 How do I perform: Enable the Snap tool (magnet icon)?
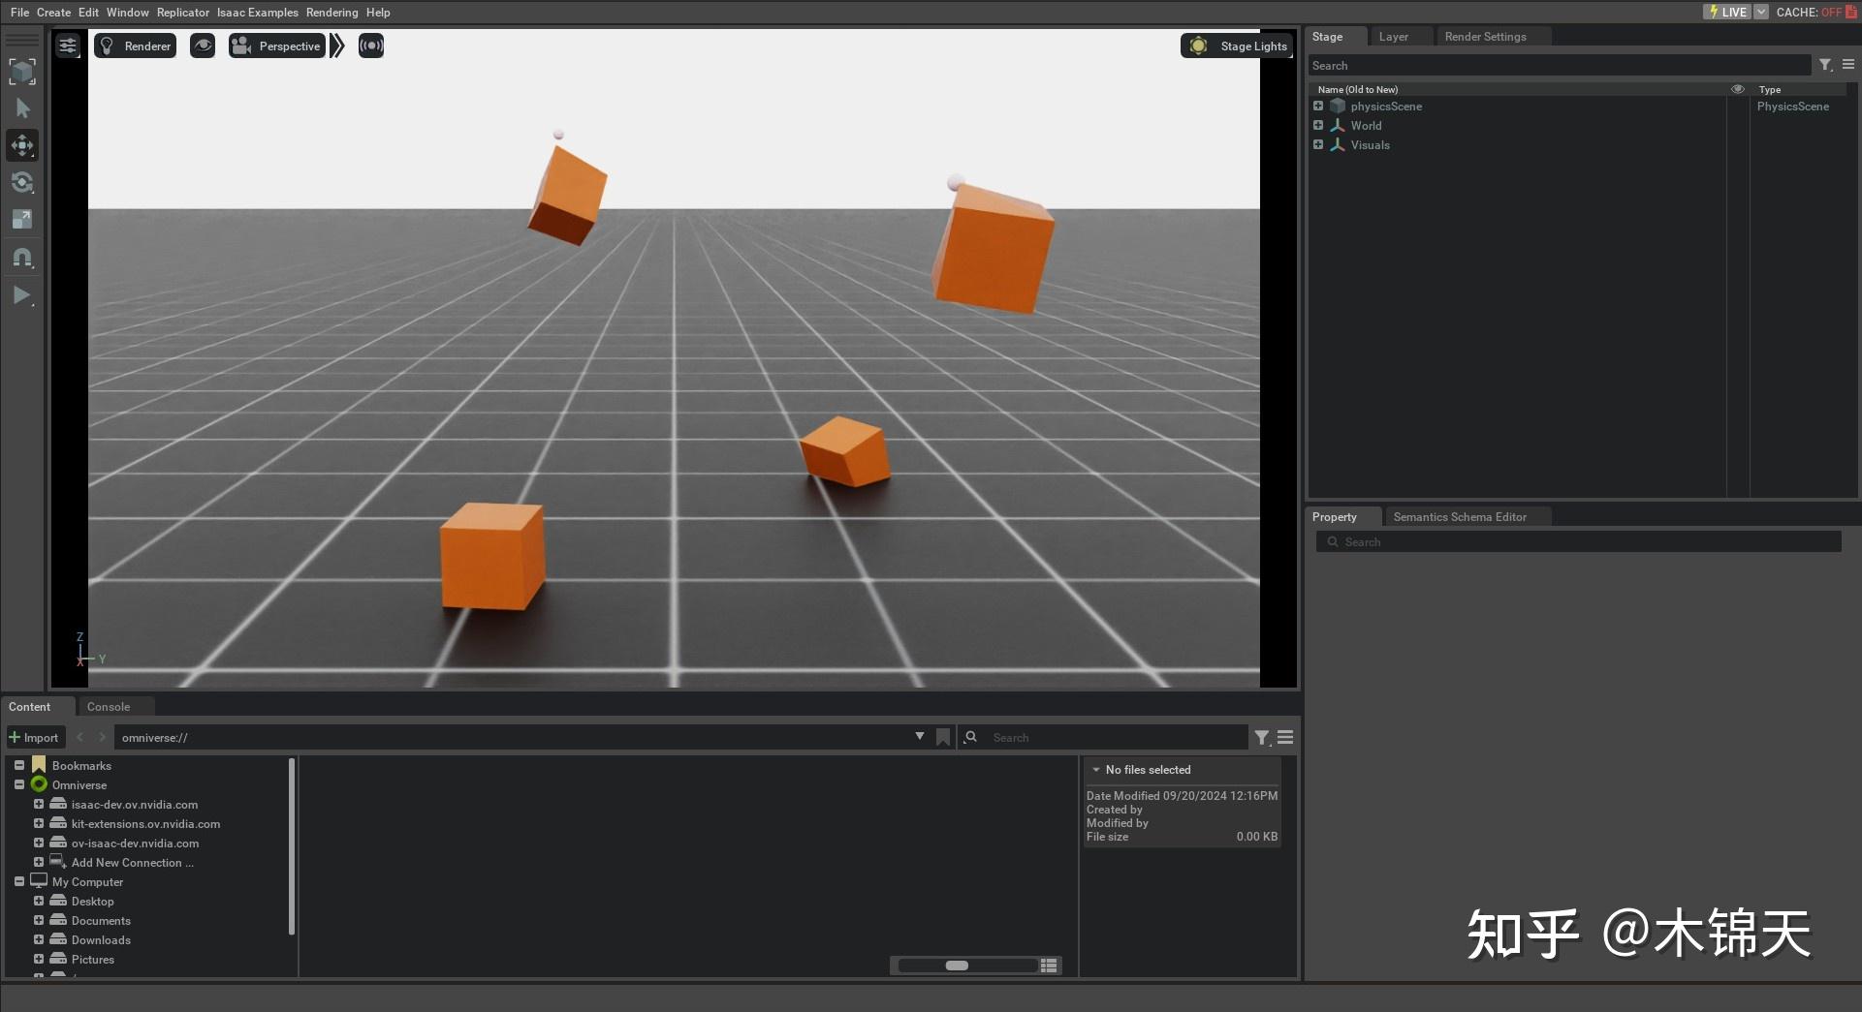(x=22, y=257)
